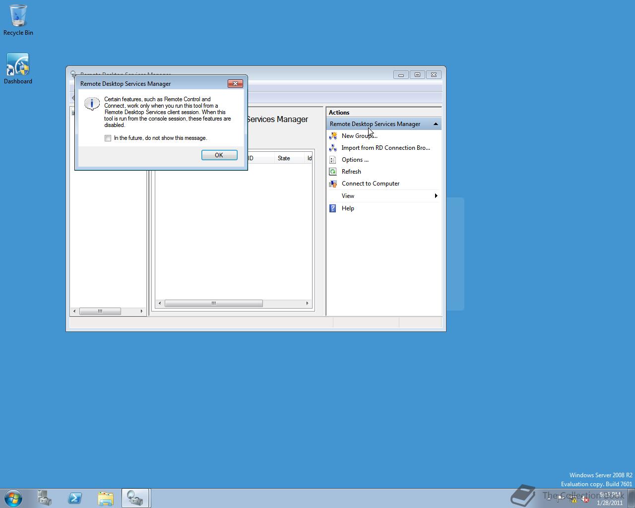Click the taskbar clock showing 1/28/2011
Viewport: 635px width, 508px height.
[x=610, y=499]
